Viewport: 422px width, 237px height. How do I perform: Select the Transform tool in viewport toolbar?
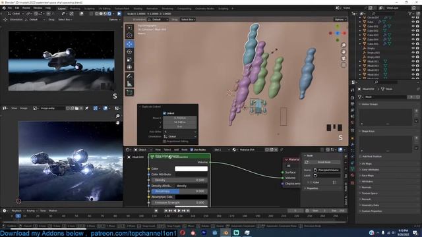[x=129, y=67]
